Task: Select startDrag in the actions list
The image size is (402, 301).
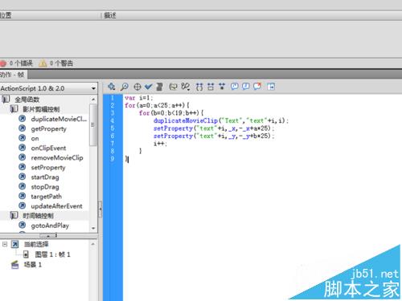Action: point(45,177)
